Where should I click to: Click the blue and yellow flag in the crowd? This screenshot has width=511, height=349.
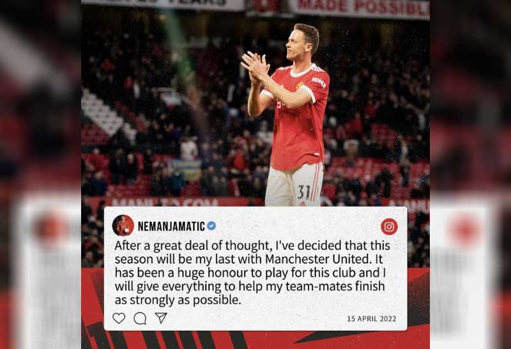[186, 169]
